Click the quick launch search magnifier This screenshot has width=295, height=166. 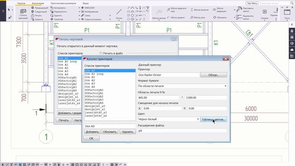click(292, 3)
